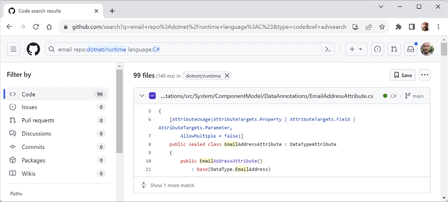Viewport: 448px width, 202px height.
Task: Select the Packages filter
Action: [58, 160]
